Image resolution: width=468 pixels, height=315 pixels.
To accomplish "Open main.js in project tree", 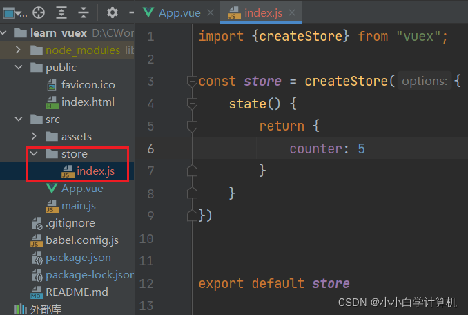I will 79,206.
